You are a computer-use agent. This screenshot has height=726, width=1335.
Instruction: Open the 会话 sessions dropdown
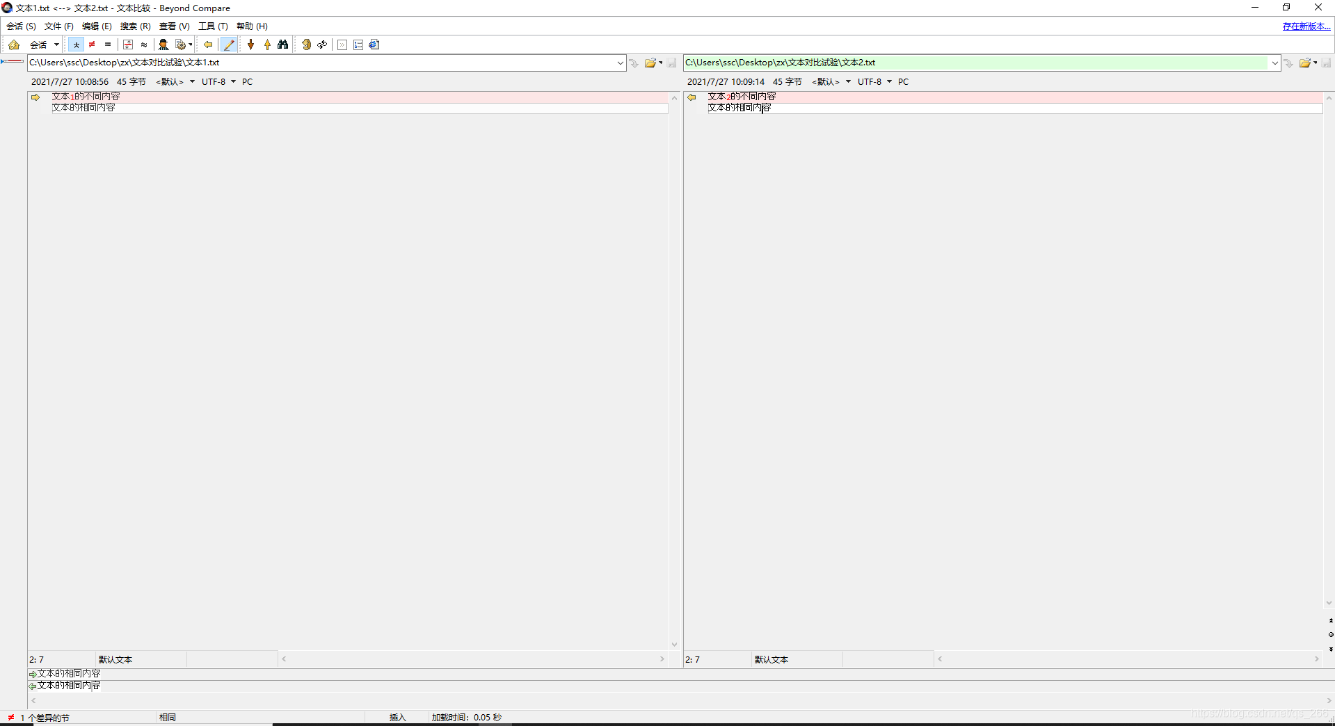(44, 45)
